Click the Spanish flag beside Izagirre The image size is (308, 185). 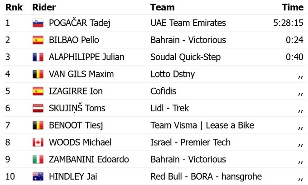coord(38,91)
